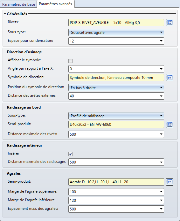
Task: Open Distance maximale des rivets dropdown arrow
Action: pyautogui.click(x=161, y=134)
